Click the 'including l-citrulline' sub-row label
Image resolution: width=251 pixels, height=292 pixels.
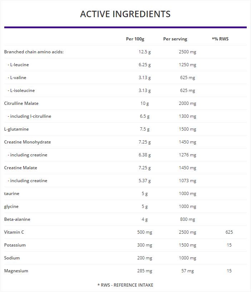click(30, 116)
